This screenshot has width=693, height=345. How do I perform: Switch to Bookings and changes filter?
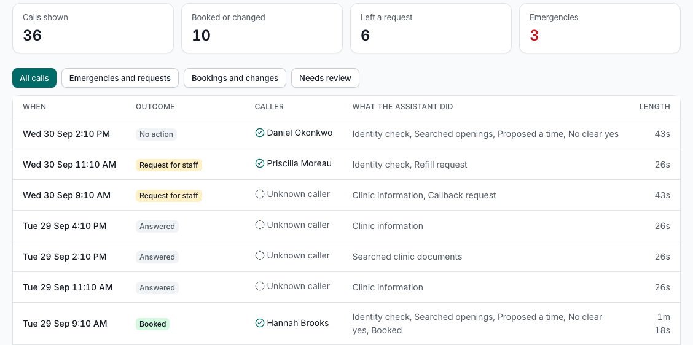tap(235, 78)
